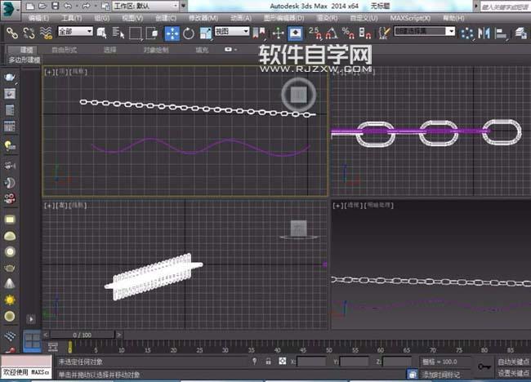Pick the Select Object tool
Image resolution: width=531 pixels, height=382 pixels.
pos(101,33)
